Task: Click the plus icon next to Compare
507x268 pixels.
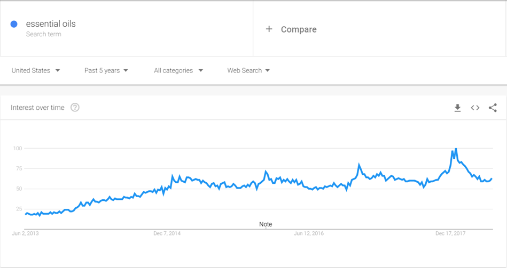Action: point(269,29)
